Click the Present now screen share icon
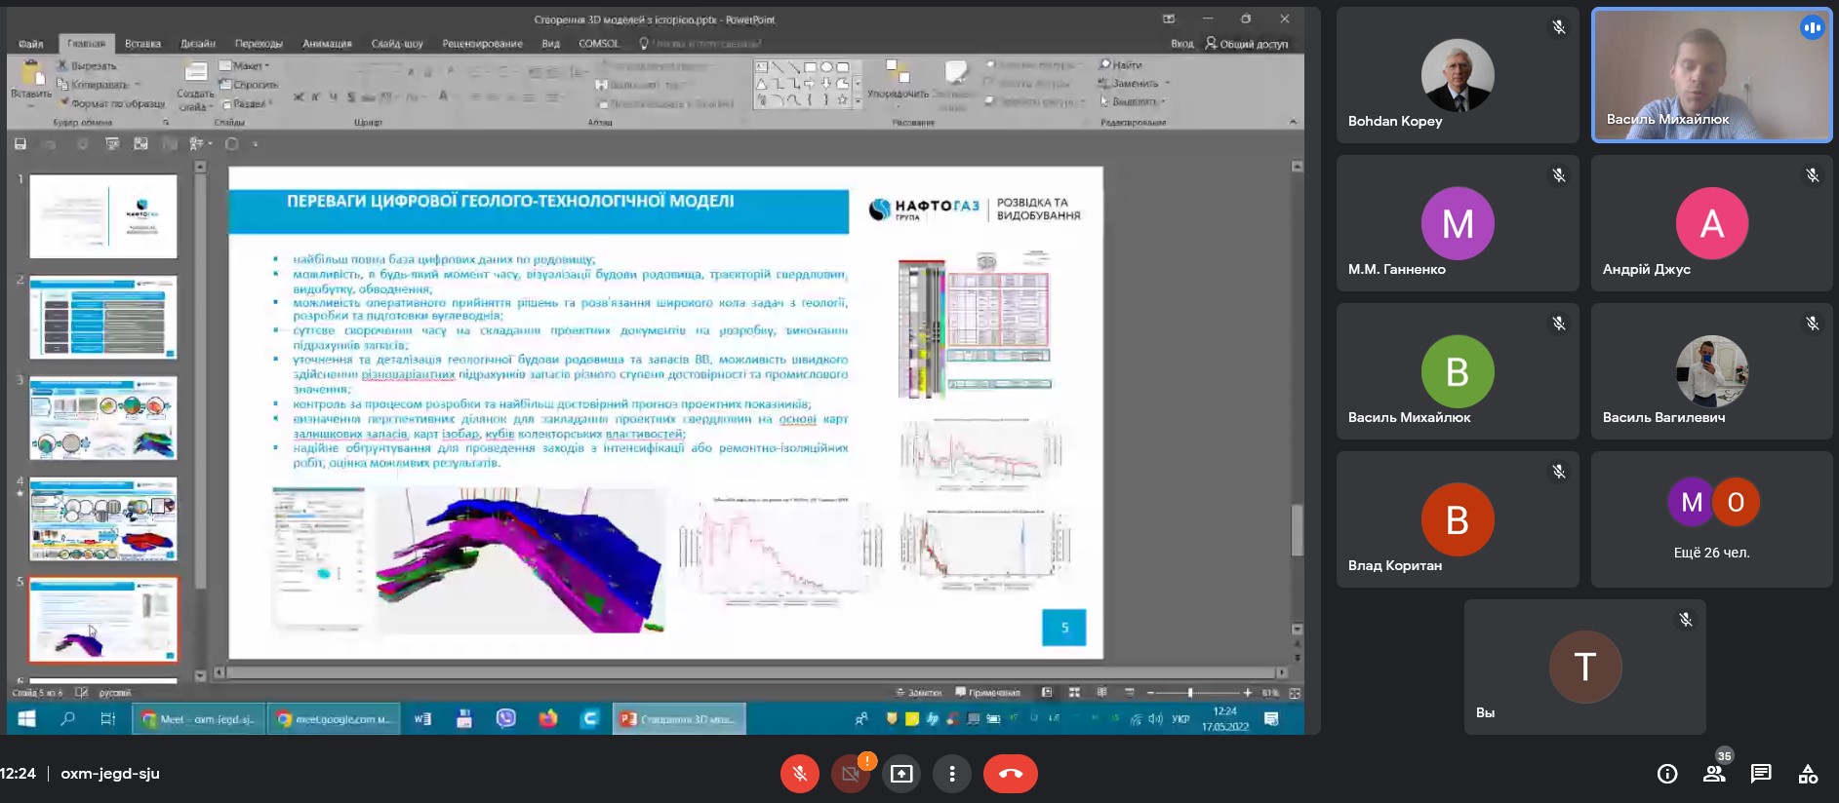Image resolution: width=1839 pixels, height=803 pixels. [901, 774]
